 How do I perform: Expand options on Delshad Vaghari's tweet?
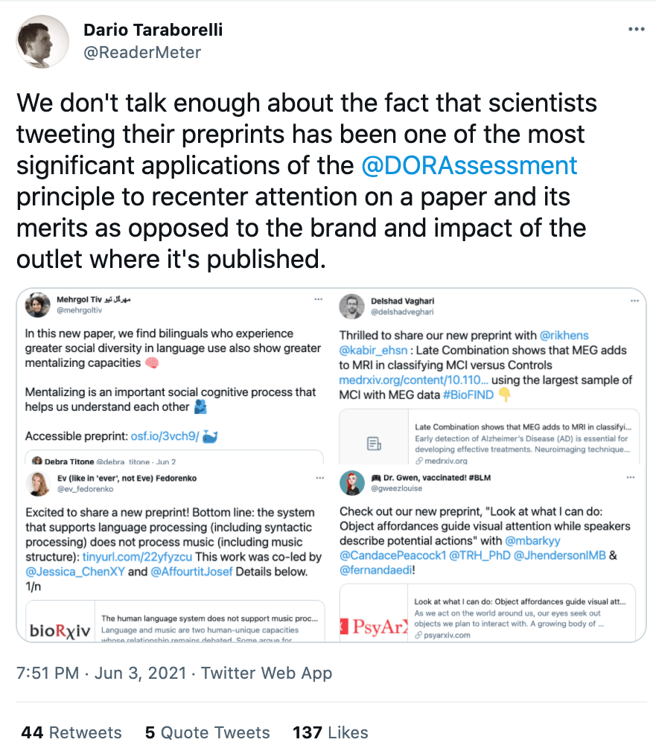pos(634,300)
